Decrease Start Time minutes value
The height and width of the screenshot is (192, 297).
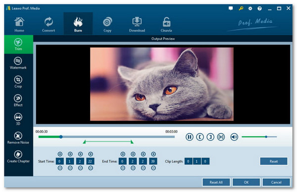pos(70,168)
